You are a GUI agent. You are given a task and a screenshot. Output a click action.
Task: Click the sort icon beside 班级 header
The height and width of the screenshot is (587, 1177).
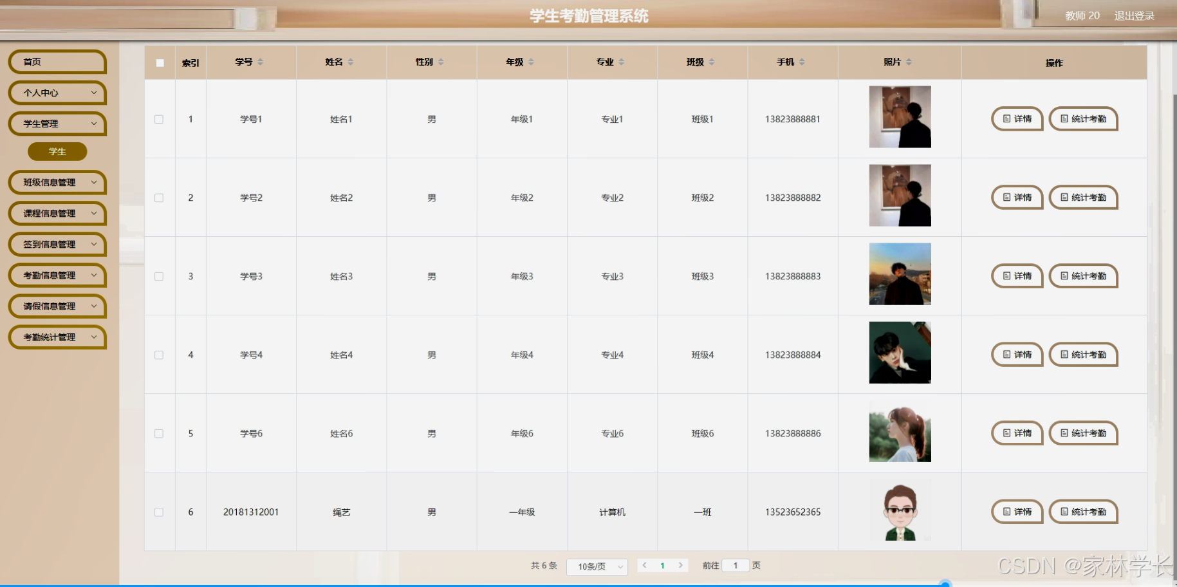pos(712,62)
